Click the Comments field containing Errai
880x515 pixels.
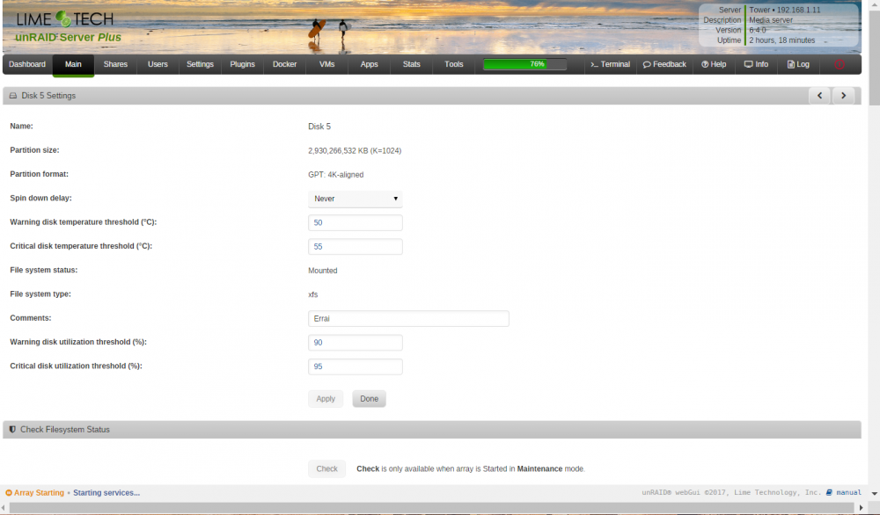click(x=408, y=319)
